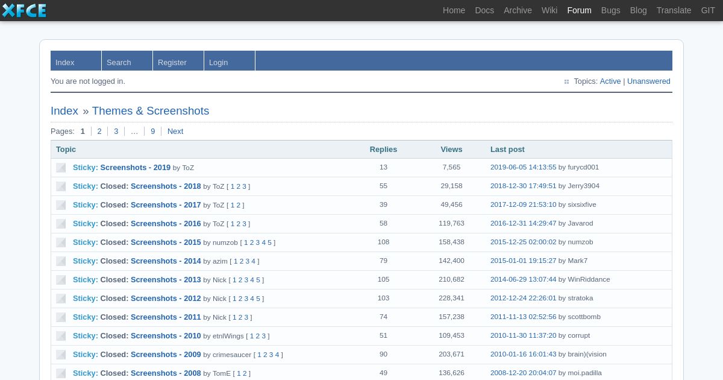This screenshot has width=723, height=380.
Task: Click the topic icon beside Screenshots - 2009
Action: pyautogui.click(x=61, y=355)
